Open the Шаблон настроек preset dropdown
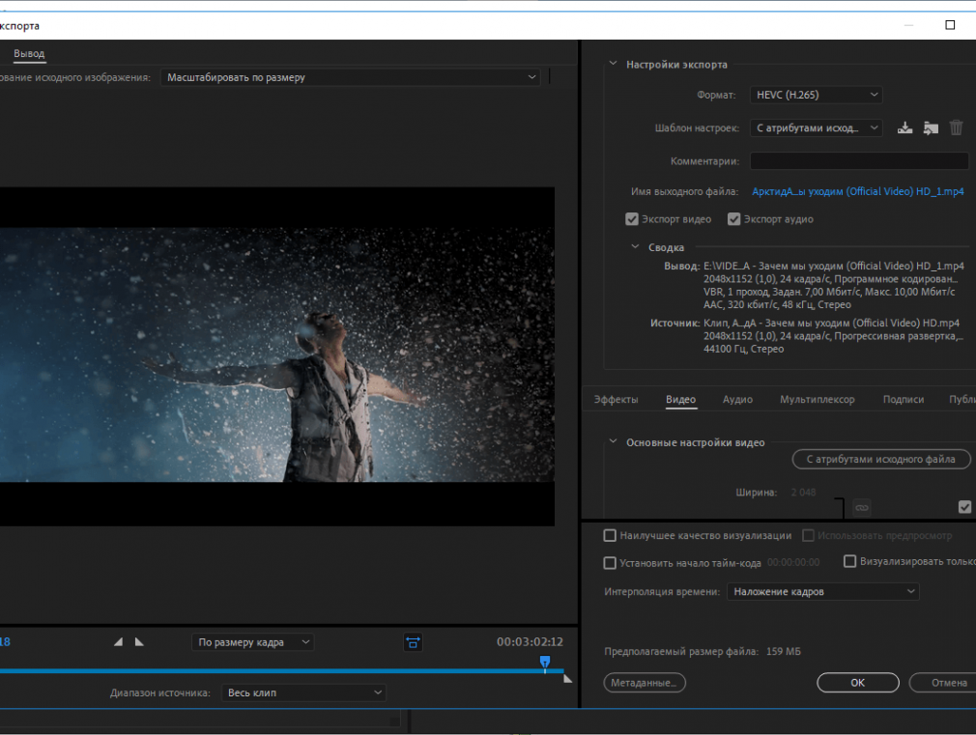This screenshot has height=735, width=976. coord(816,127)
